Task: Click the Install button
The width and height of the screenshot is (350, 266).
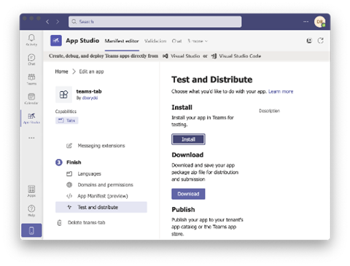Action: click(x=188, y=139)
